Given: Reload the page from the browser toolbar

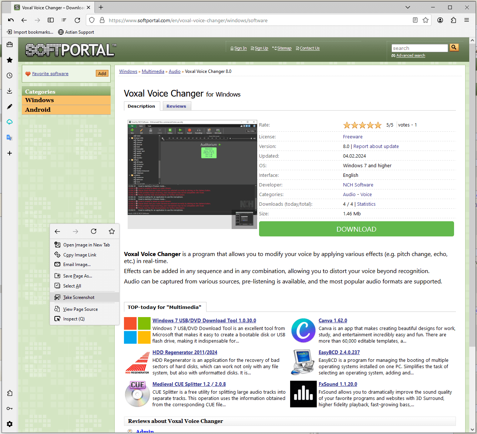Looking at the screenshot, I should (x=77, y=20).
